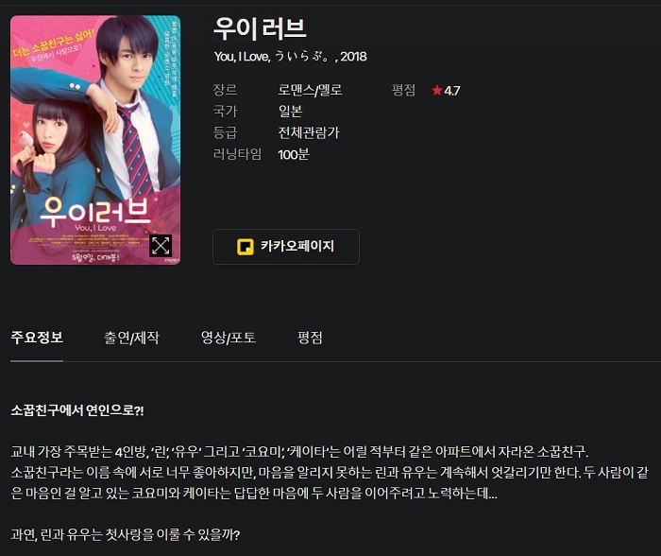The width and height of the screenshot is (661, 556).
Task: Click the 장르 label
Action: pos(225,90)
